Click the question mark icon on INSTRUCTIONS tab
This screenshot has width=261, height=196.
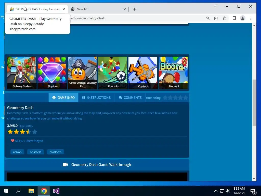pos(84,97)
